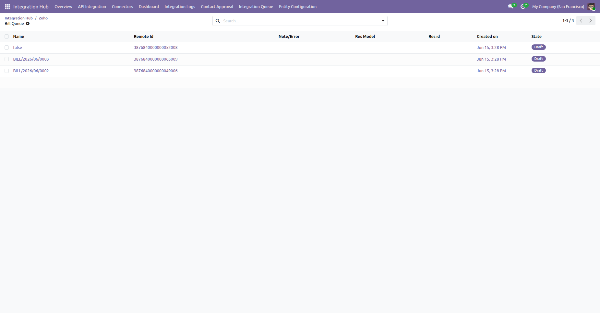The image size is (600, 313).
Task: Open the Contact Approval menu
Action: [217, 6]
